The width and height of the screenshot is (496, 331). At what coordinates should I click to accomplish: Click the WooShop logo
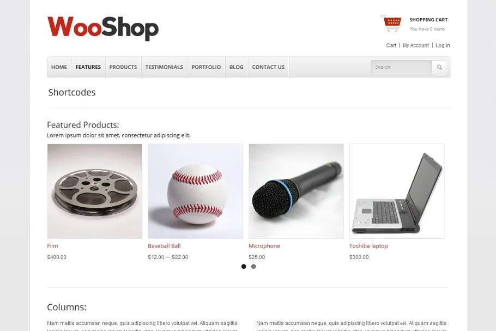click(x=103, y=28)
